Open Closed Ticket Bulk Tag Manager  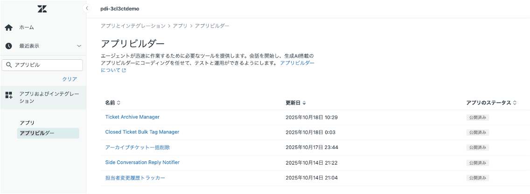click(142, 132)
